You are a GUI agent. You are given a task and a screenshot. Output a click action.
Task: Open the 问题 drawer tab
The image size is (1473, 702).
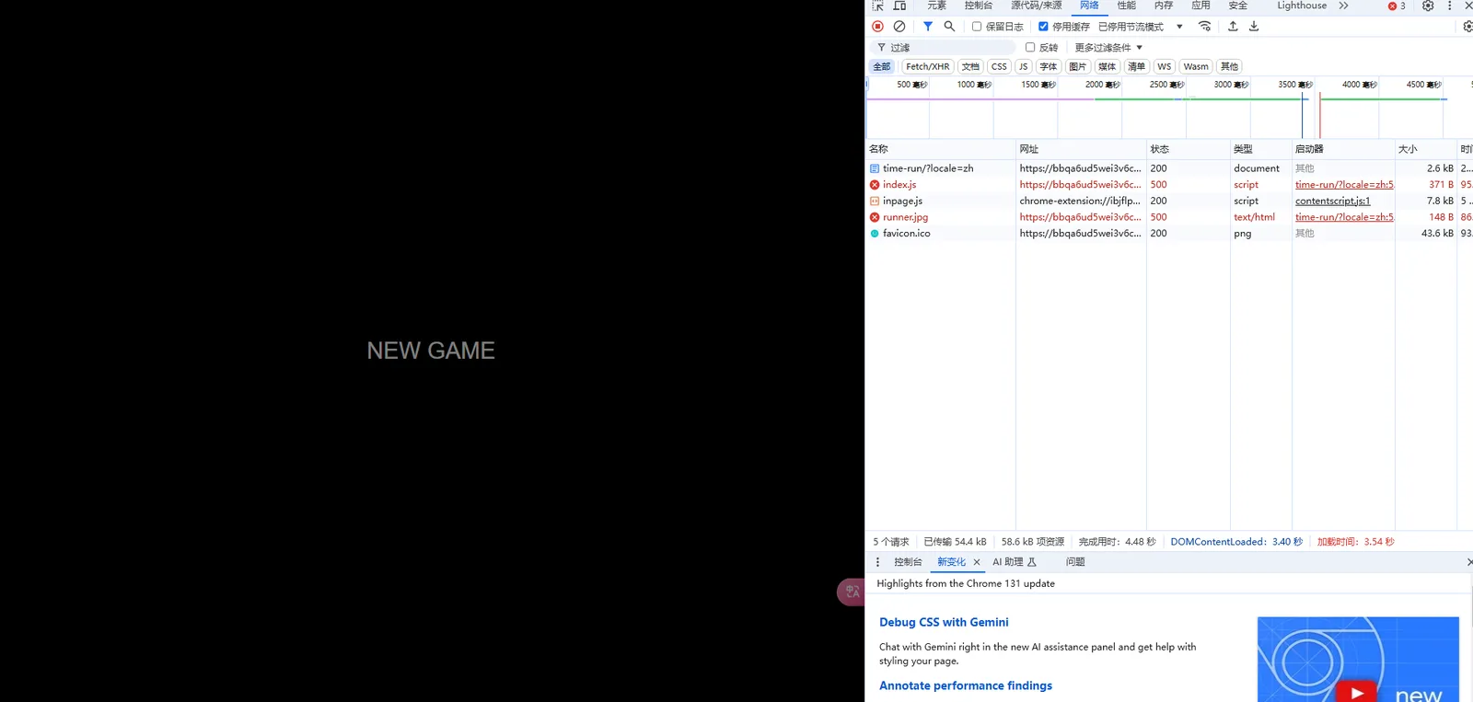tap(1075, 562)
